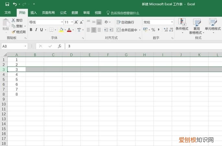The image size is (222, 146).
Task: Open the 常规 number format dropdown
Action: click(172, 22)
